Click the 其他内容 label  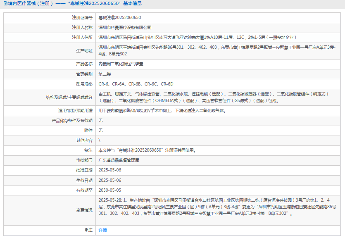tap(84, 140)
